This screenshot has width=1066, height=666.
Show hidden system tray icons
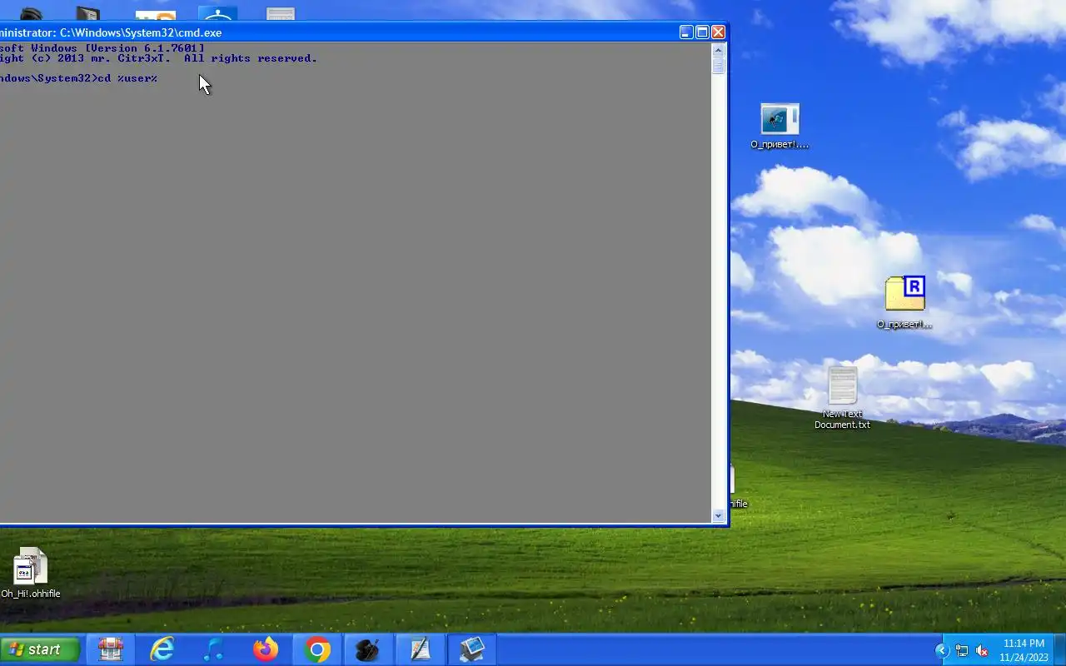942,651
